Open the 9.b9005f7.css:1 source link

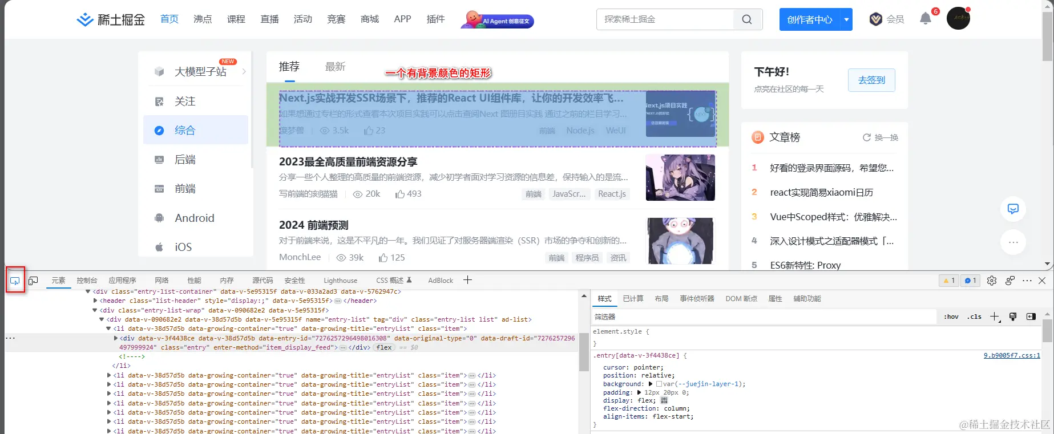coord(1011,355)
